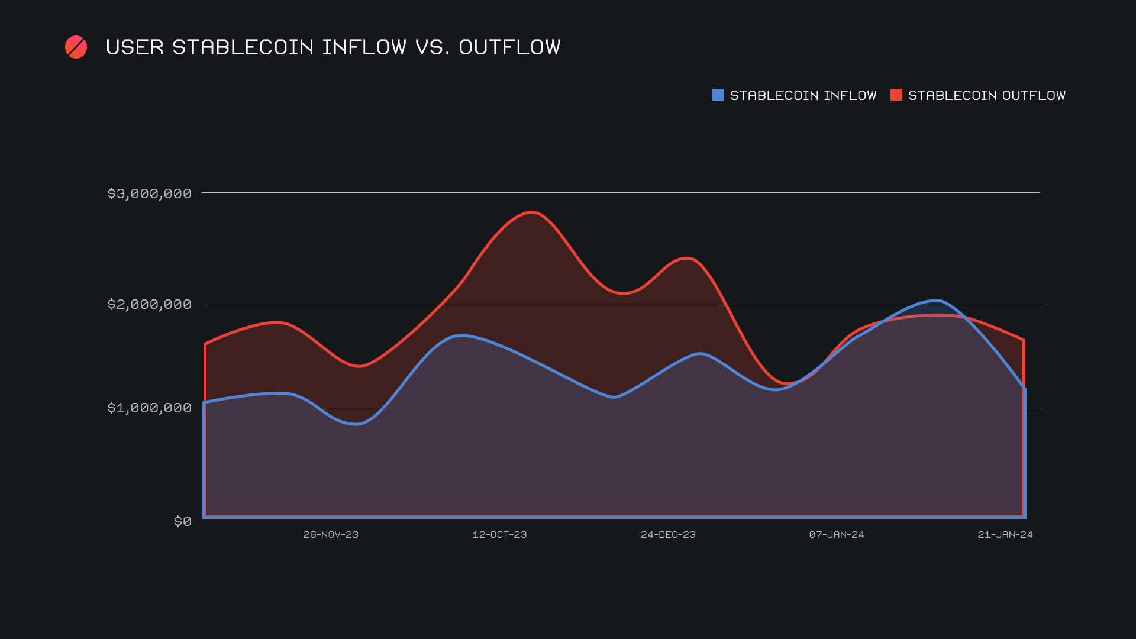
Task: Click the $0 y-axis label
Action: pyautogui.click(x=182, y=521)
